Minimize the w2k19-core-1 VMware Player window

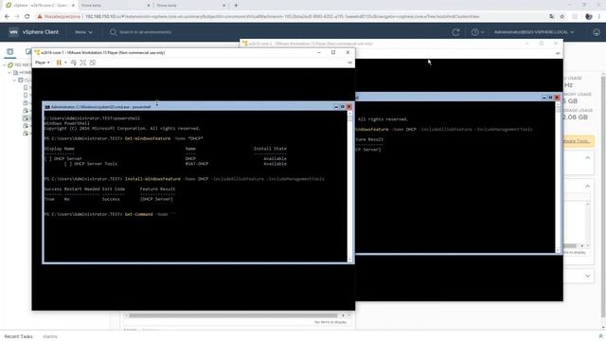pyautogui.click(x=319, y=53)
